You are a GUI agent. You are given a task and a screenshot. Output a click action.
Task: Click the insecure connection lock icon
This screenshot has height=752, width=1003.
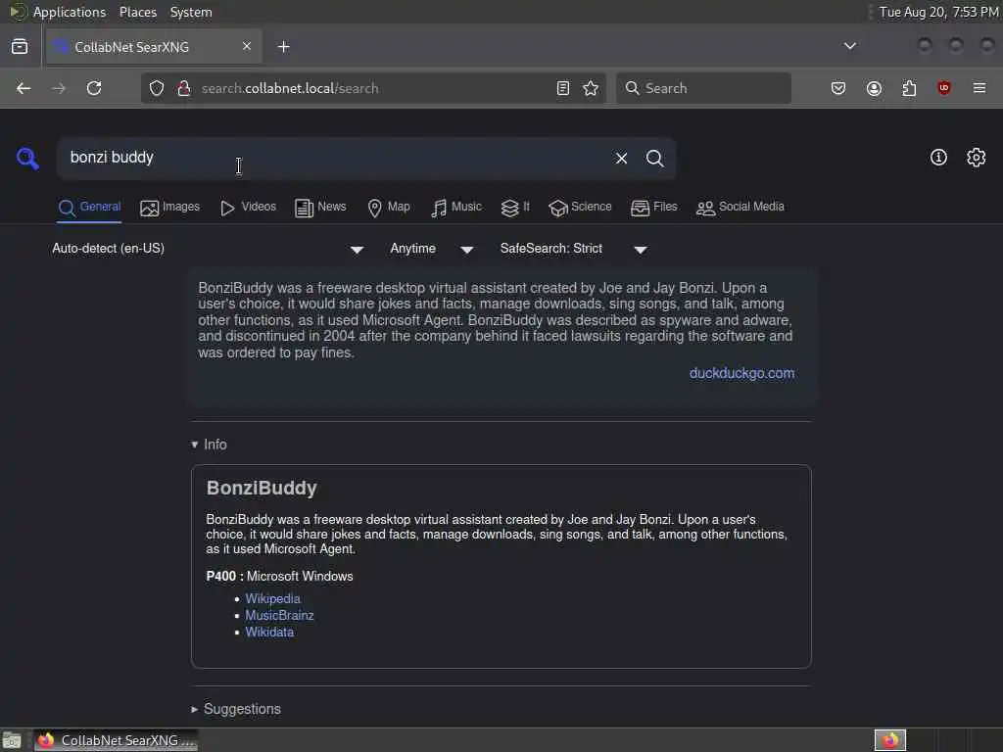pos(183,88)
